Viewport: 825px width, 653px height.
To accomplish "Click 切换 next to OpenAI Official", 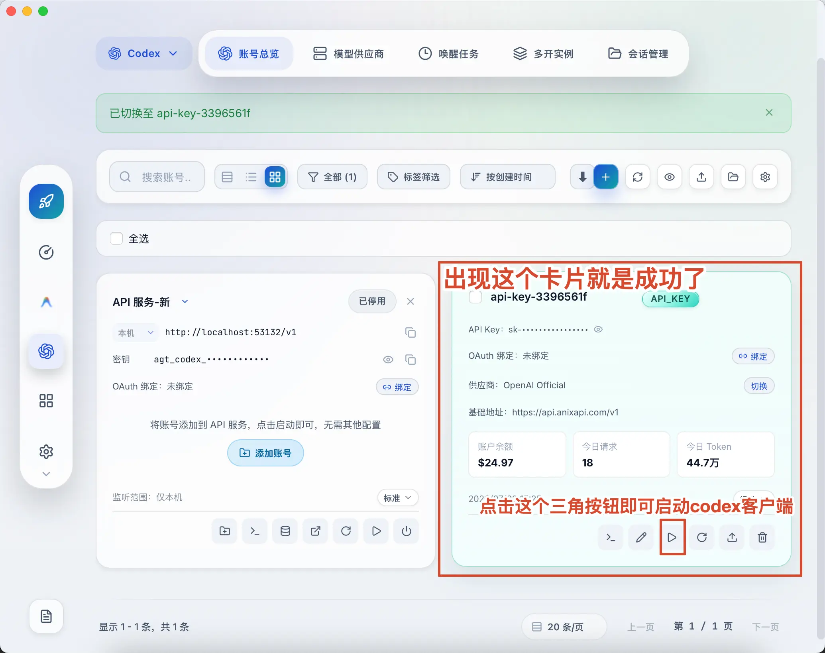I will [x=759, y=386].
